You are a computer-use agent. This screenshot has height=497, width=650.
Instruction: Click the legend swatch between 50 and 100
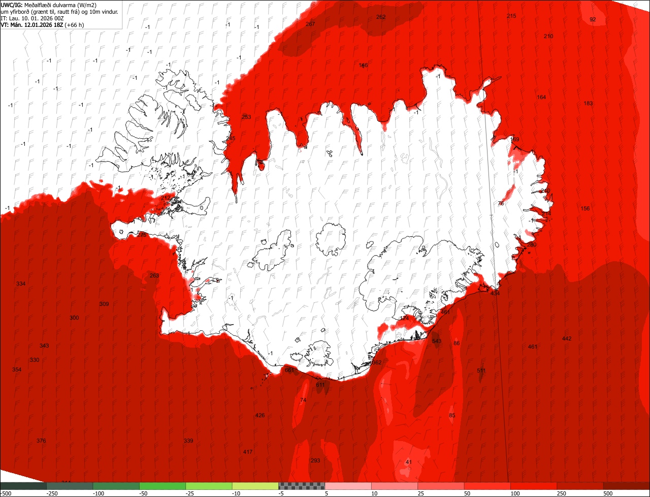pos(487,485)
